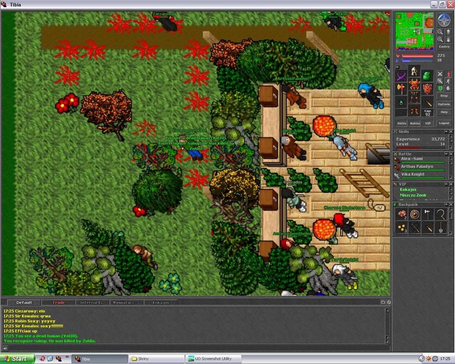Screen dimensions: 455x364
Task: Click the meat item in Backpack
Action: (402, 215)
